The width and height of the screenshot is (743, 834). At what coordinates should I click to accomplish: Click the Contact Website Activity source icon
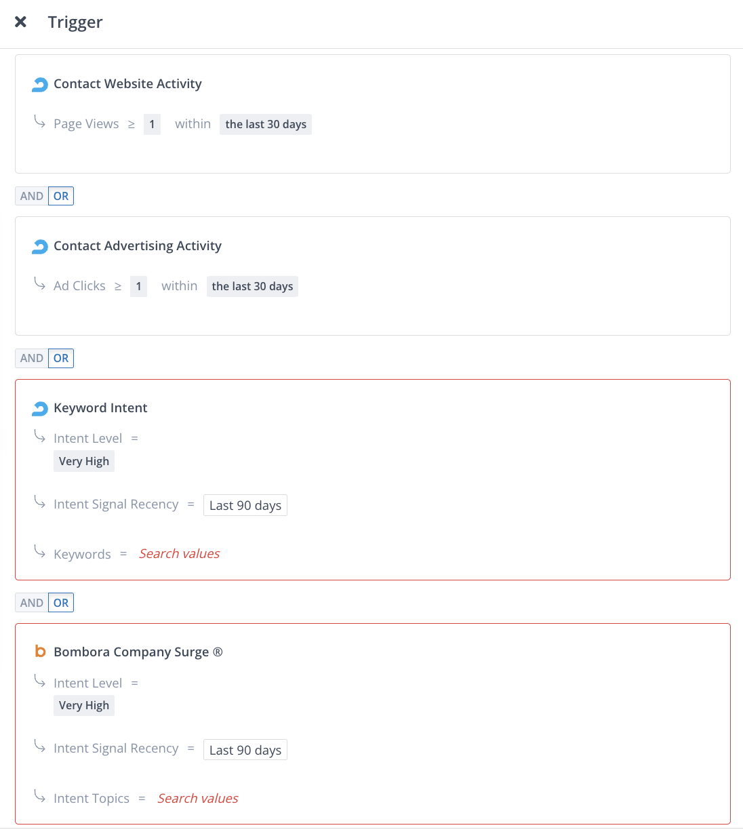click(x=40, y=84)
